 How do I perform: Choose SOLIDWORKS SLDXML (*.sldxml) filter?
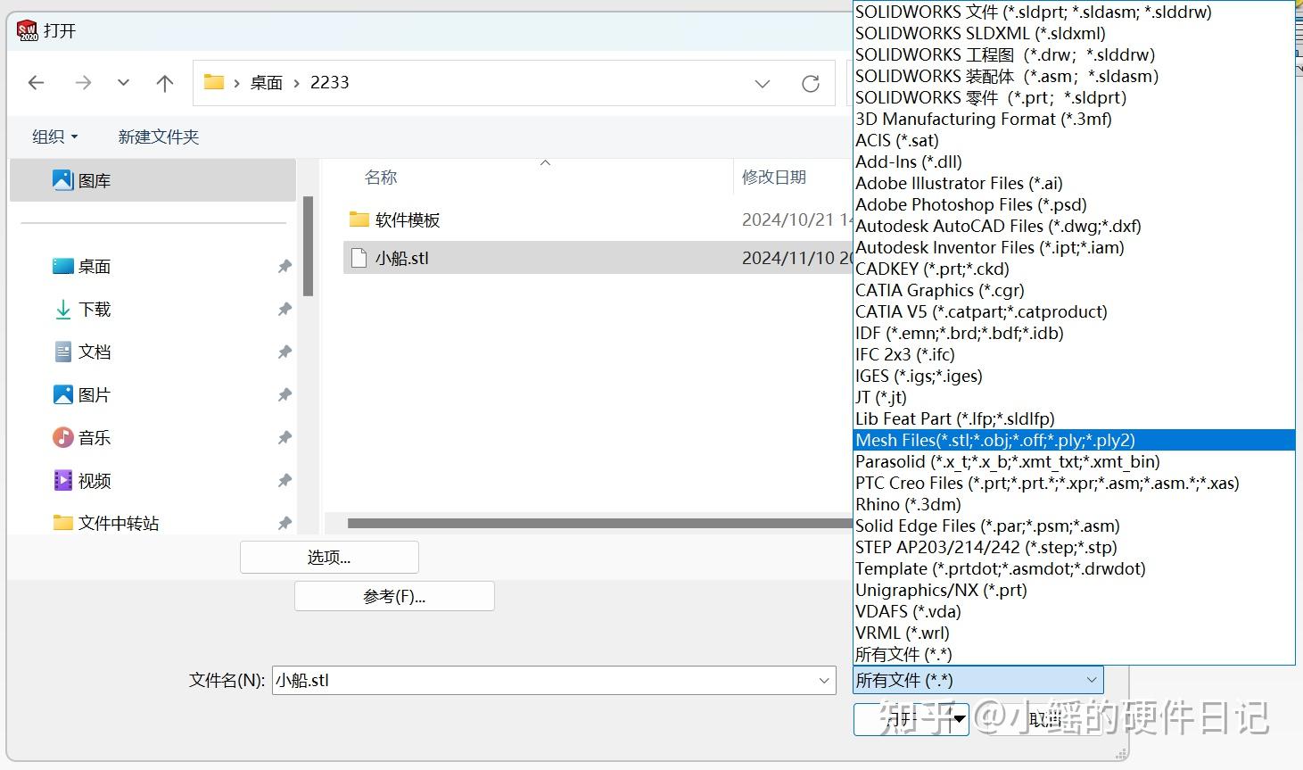[1074, 33]
